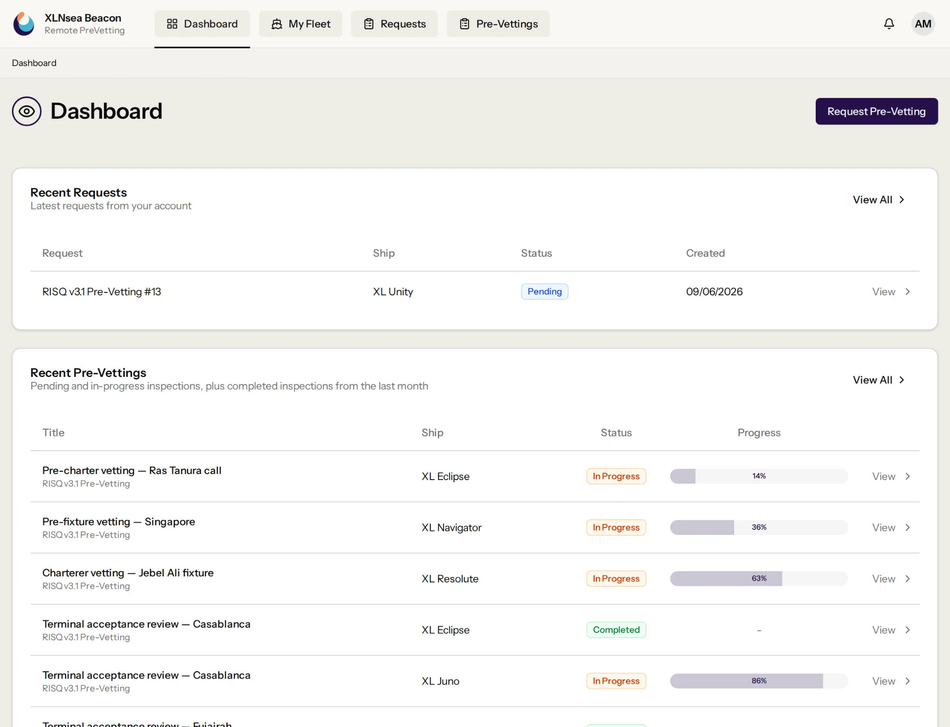
Task: Open the My Fleet tab
Action: [x=301, y=24]
